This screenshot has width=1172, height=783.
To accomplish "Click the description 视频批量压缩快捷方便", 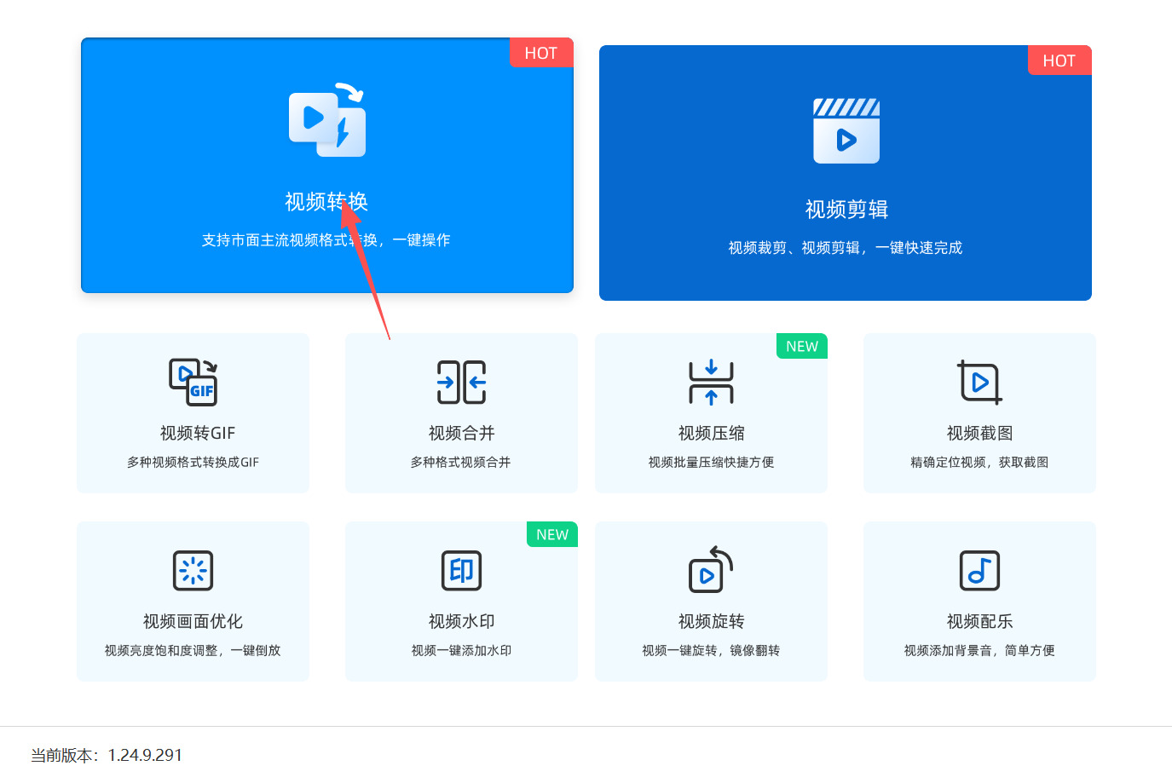I will coord(711,462).
